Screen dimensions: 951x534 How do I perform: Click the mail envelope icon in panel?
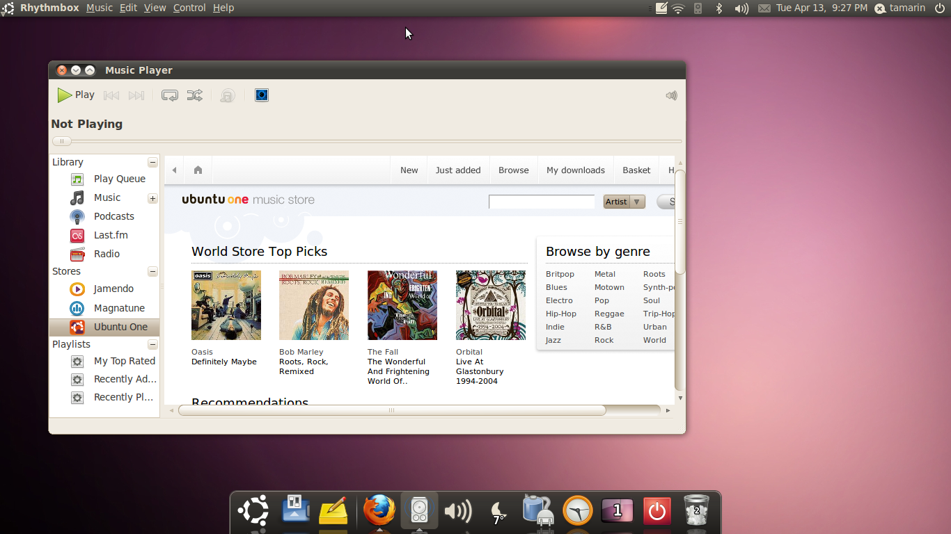(x=764, y=8)
